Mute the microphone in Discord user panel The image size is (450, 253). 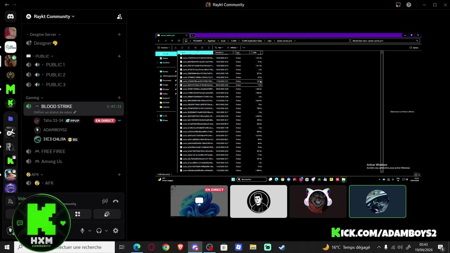click(x=82, y=231)
